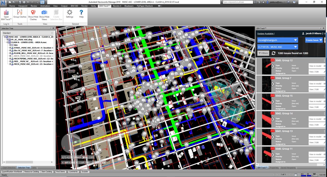Screen dimensions: 327x177
Task: Expand the Elec SC_MUSC ASC_R19.rvt node
Action: (10, 50)
